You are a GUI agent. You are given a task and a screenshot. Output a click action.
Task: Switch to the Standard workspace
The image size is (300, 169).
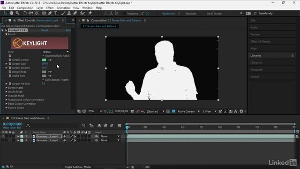191,14
